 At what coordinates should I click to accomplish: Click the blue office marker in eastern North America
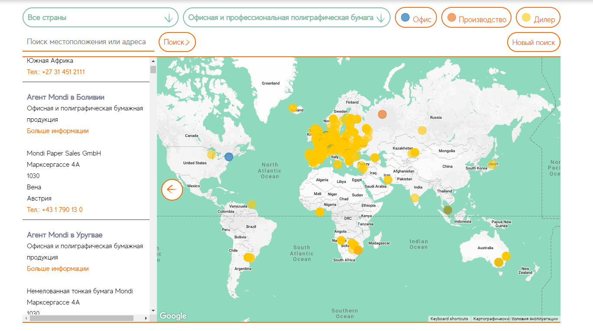[228, 157]
